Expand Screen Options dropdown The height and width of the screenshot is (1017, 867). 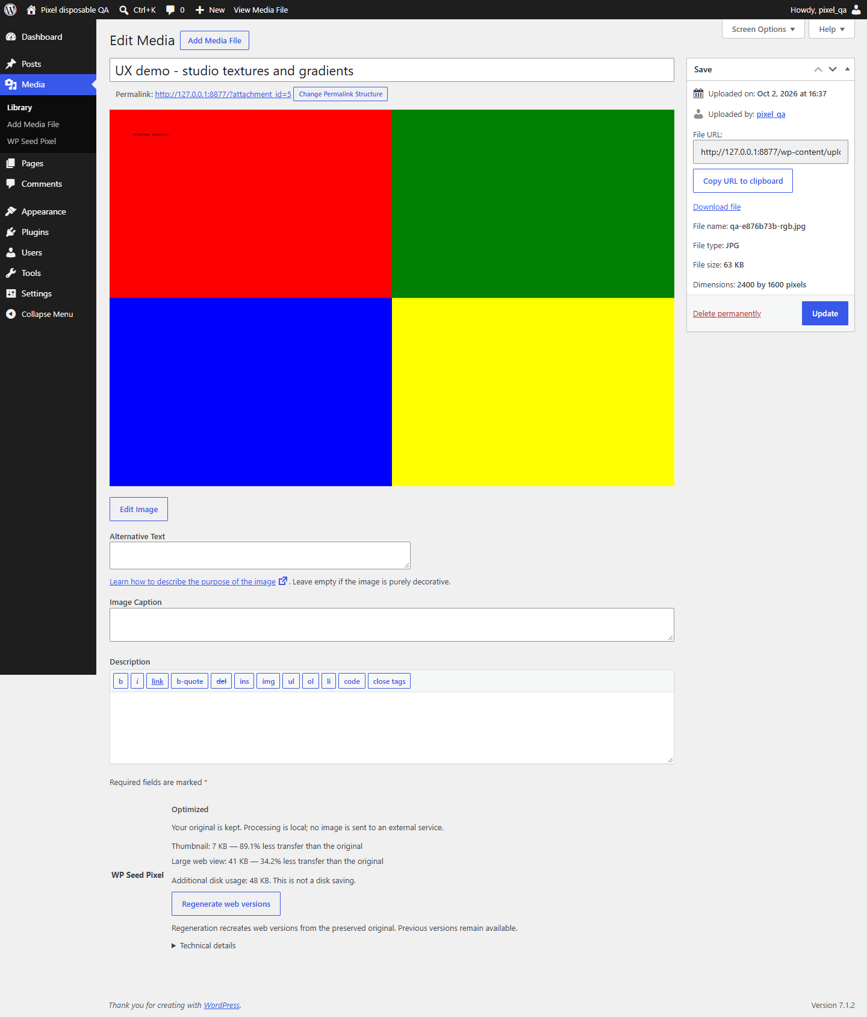[763, 29]
